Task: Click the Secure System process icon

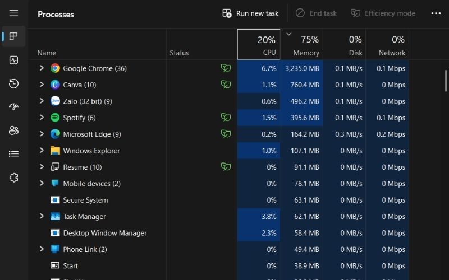Action: click(x=55, y=200)
